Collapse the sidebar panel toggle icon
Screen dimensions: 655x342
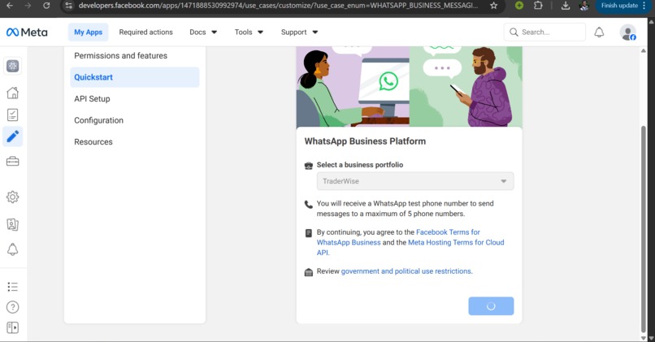[12, 327]
